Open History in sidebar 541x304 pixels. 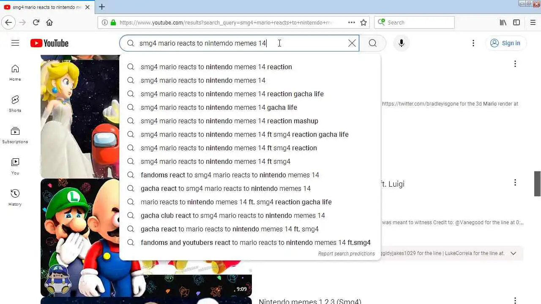click(x=15, y=198)
